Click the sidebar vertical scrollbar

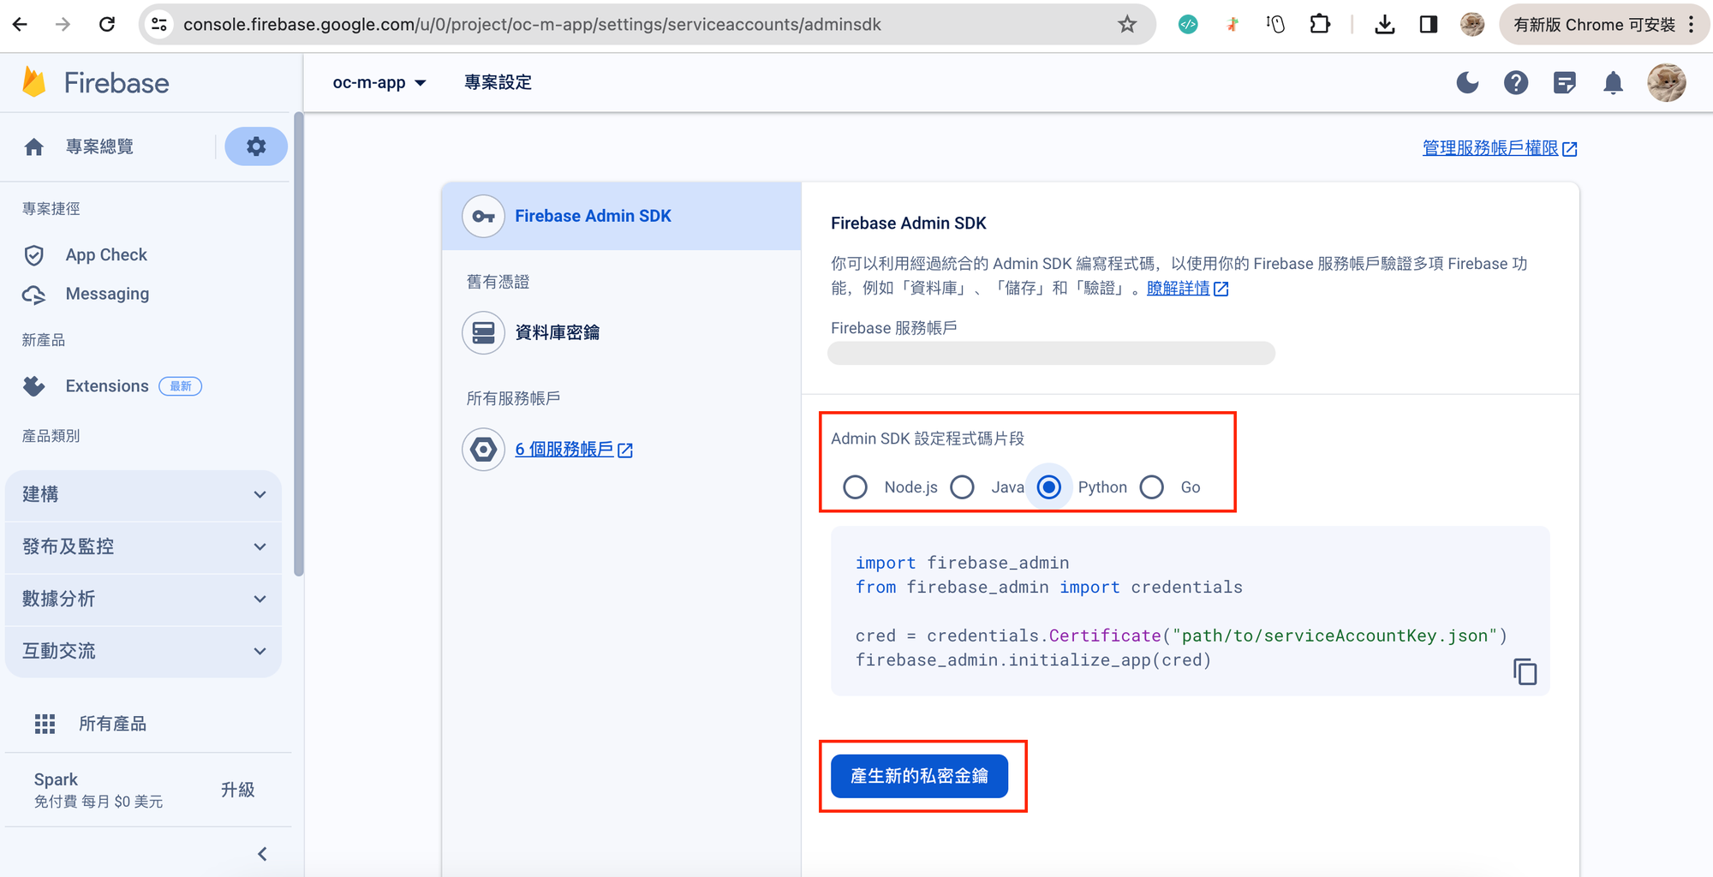pos(298,343)
